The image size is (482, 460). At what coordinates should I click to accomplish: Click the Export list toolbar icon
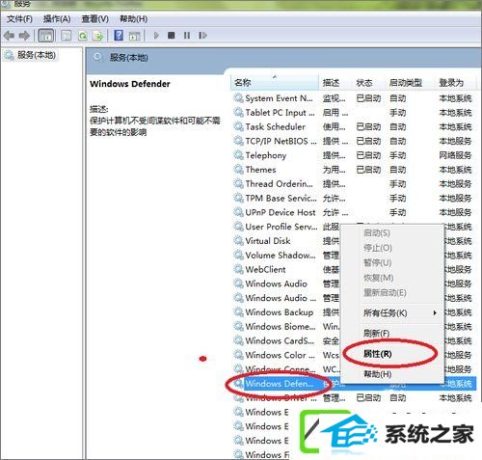pyautogui.click(x=98, y=36)
